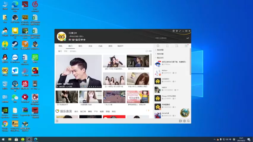Open the large featured man-in-tuxedo stream
This screenshot has width=253, height=142.
(x=79, y=71)
